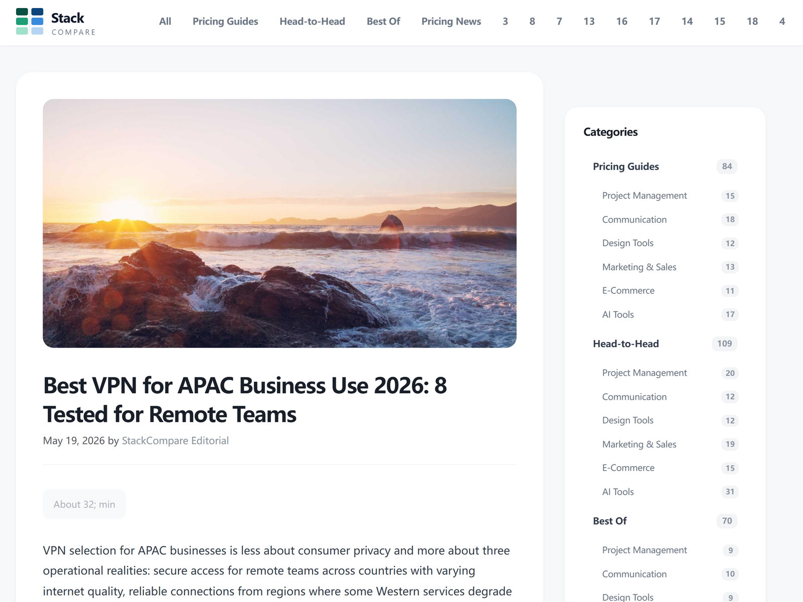
Task: Click nav item 4 in the header
Action: tap(782, 22)
